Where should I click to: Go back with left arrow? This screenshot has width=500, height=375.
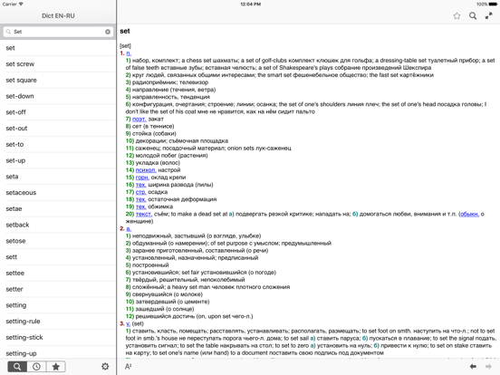pos(473,366)
